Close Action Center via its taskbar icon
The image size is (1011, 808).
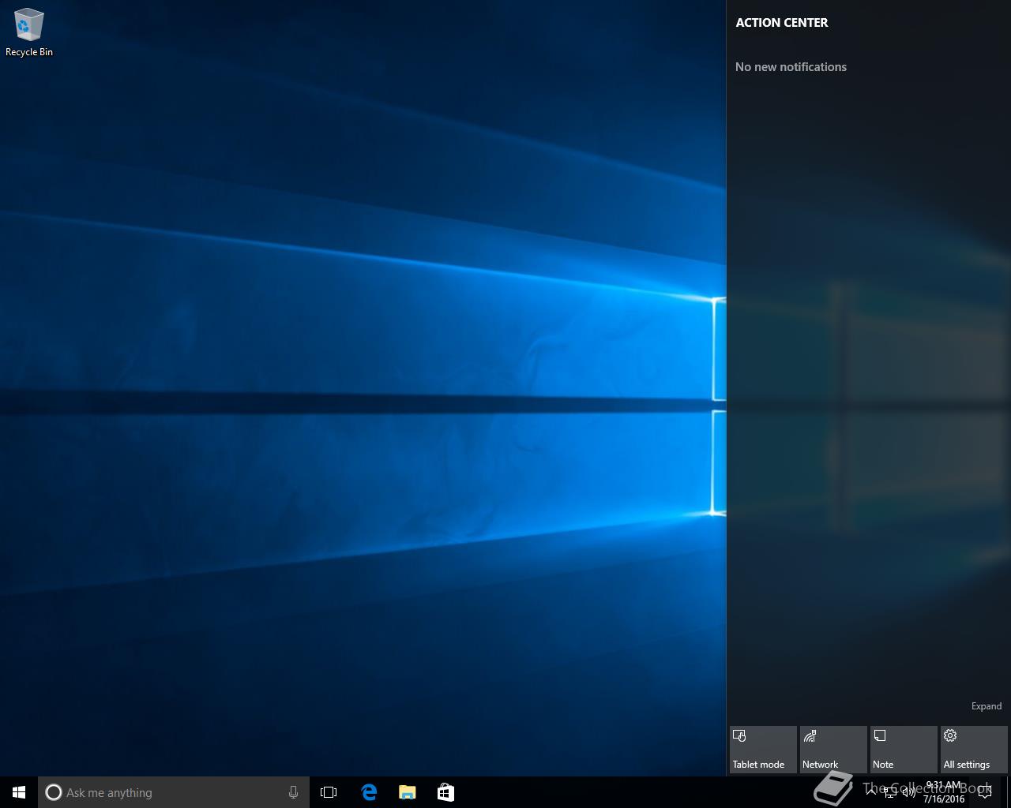pyautogui.click(x=985, y=792)
